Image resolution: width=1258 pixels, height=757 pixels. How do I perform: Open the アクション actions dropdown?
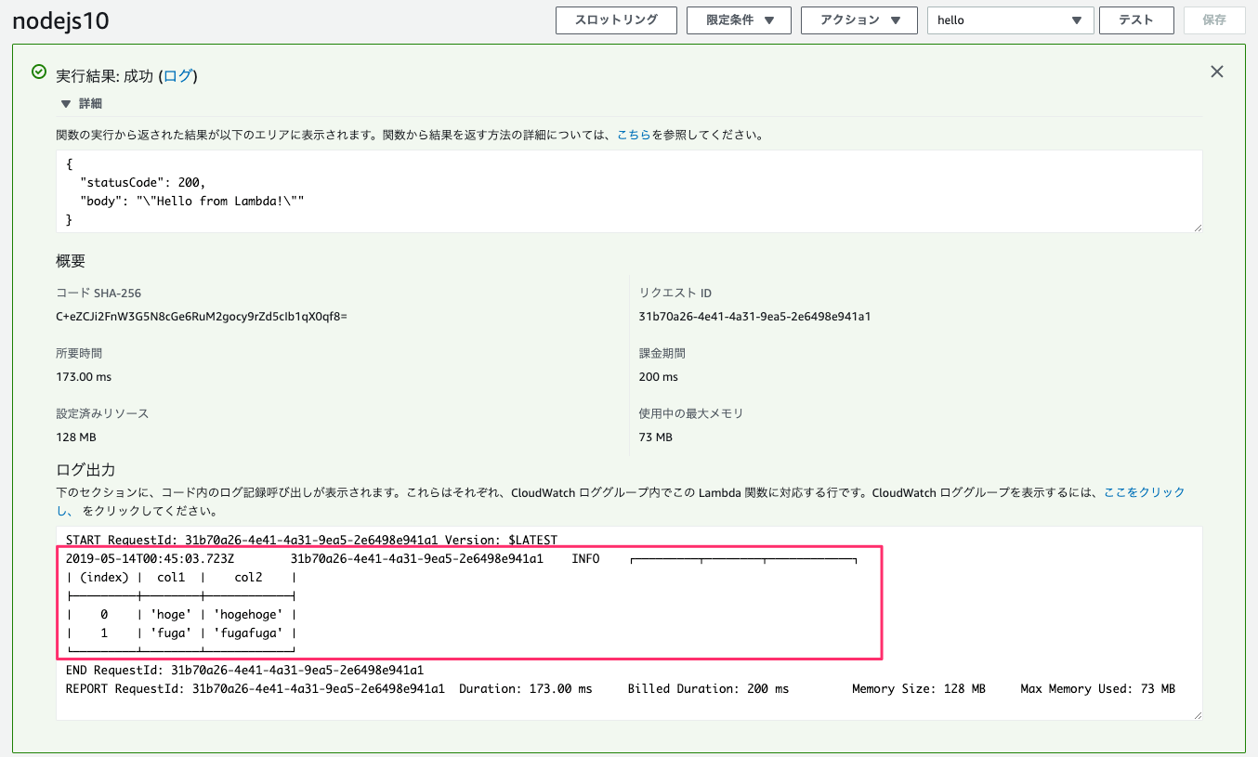point(858,20)
